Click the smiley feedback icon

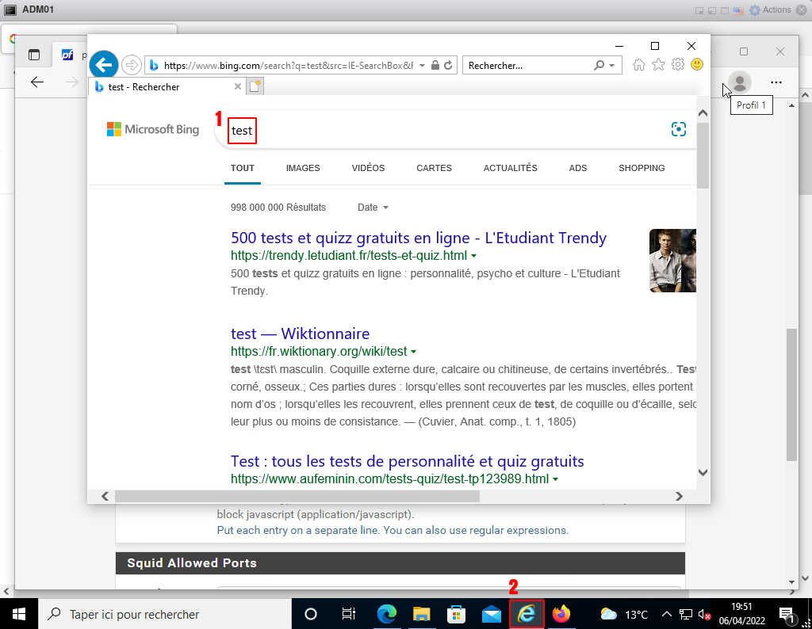696,65
